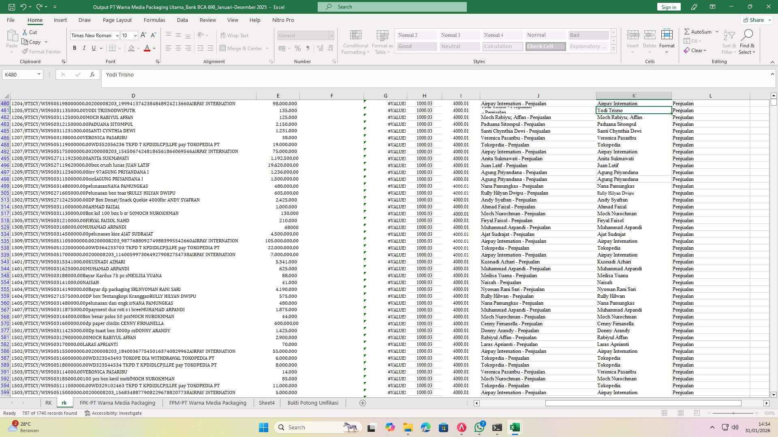Expand the Number Format dropdown
This screenshot has width=778, height=437.
point(331,35)
